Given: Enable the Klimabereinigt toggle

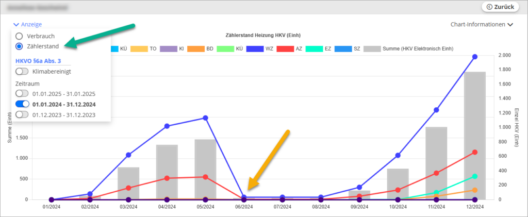Looking at the screenshot, I should point(22,72).
